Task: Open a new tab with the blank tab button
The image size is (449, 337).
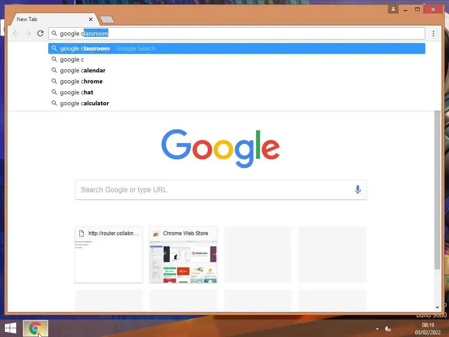Action: pyautogui.click(x=107, y=19)
